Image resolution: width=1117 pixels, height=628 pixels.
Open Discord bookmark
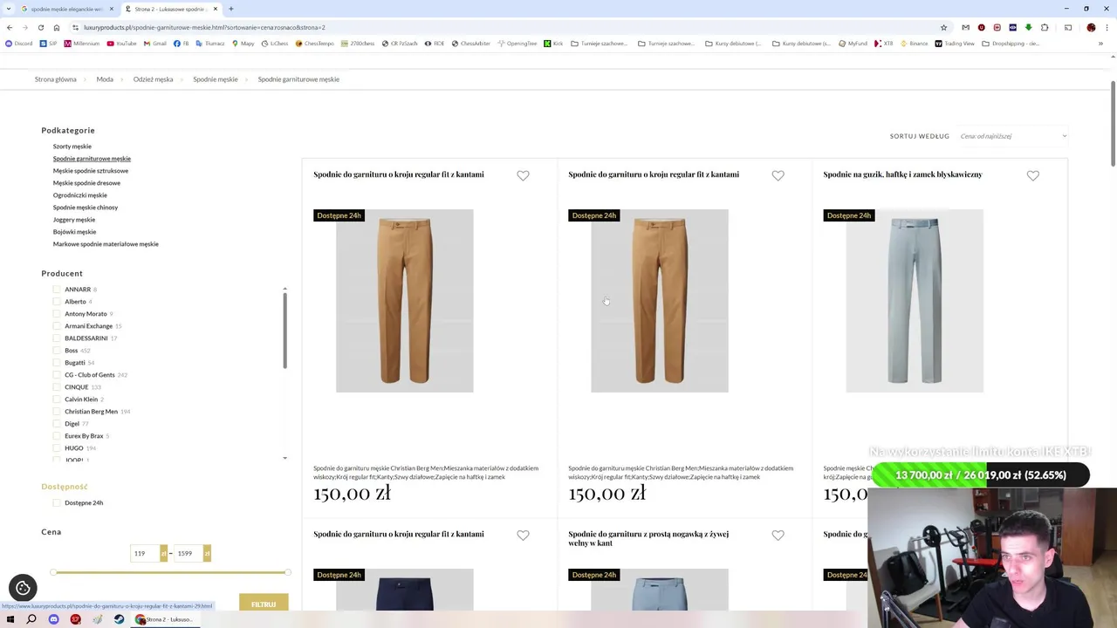coord(19,44)
